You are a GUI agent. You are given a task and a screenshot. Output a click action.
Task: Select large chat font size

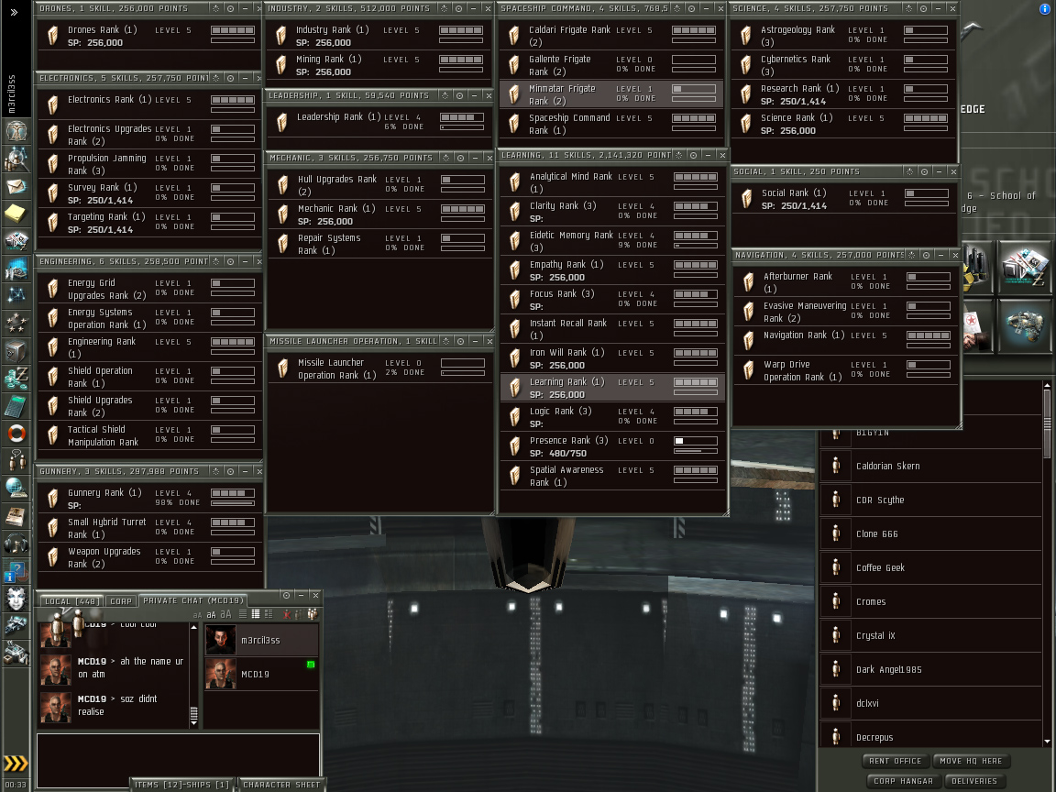pos(225,614)
